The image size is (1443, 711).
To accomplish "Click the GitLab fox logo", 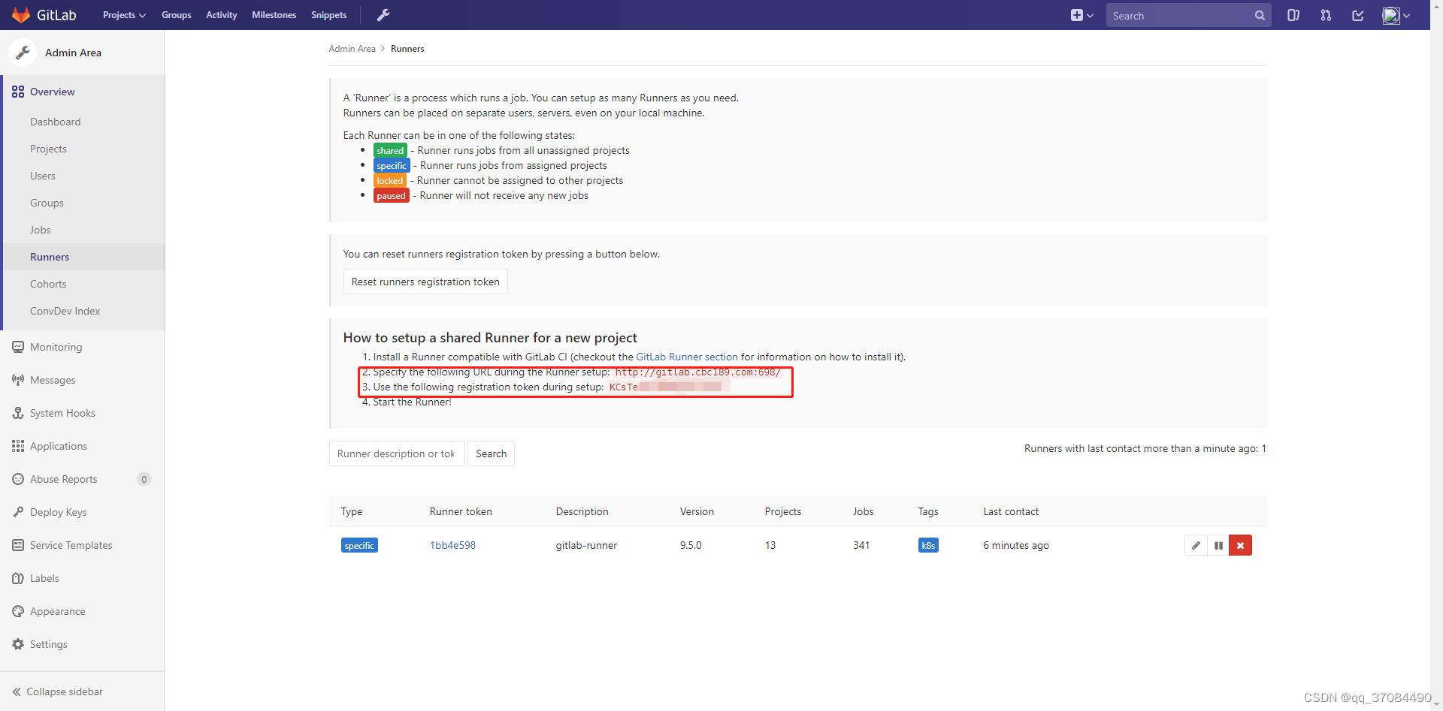I will click(x=20, y=14).
